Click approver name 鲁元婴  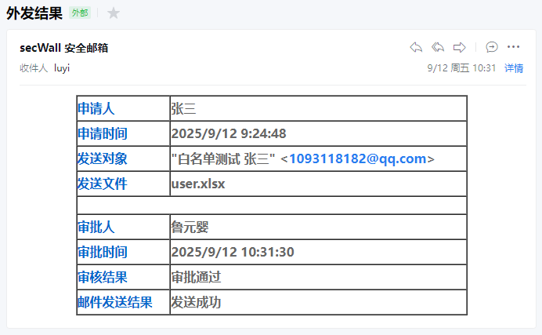(190, 227)
